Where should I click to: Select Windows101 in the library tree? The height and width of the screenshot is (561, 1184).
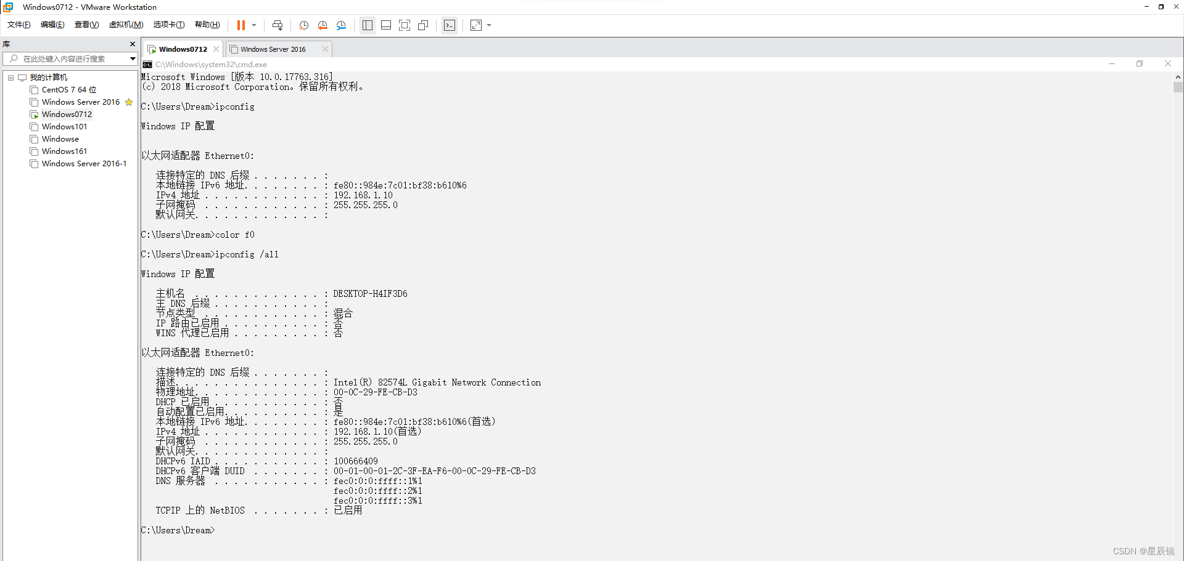(x=65, y=127)
